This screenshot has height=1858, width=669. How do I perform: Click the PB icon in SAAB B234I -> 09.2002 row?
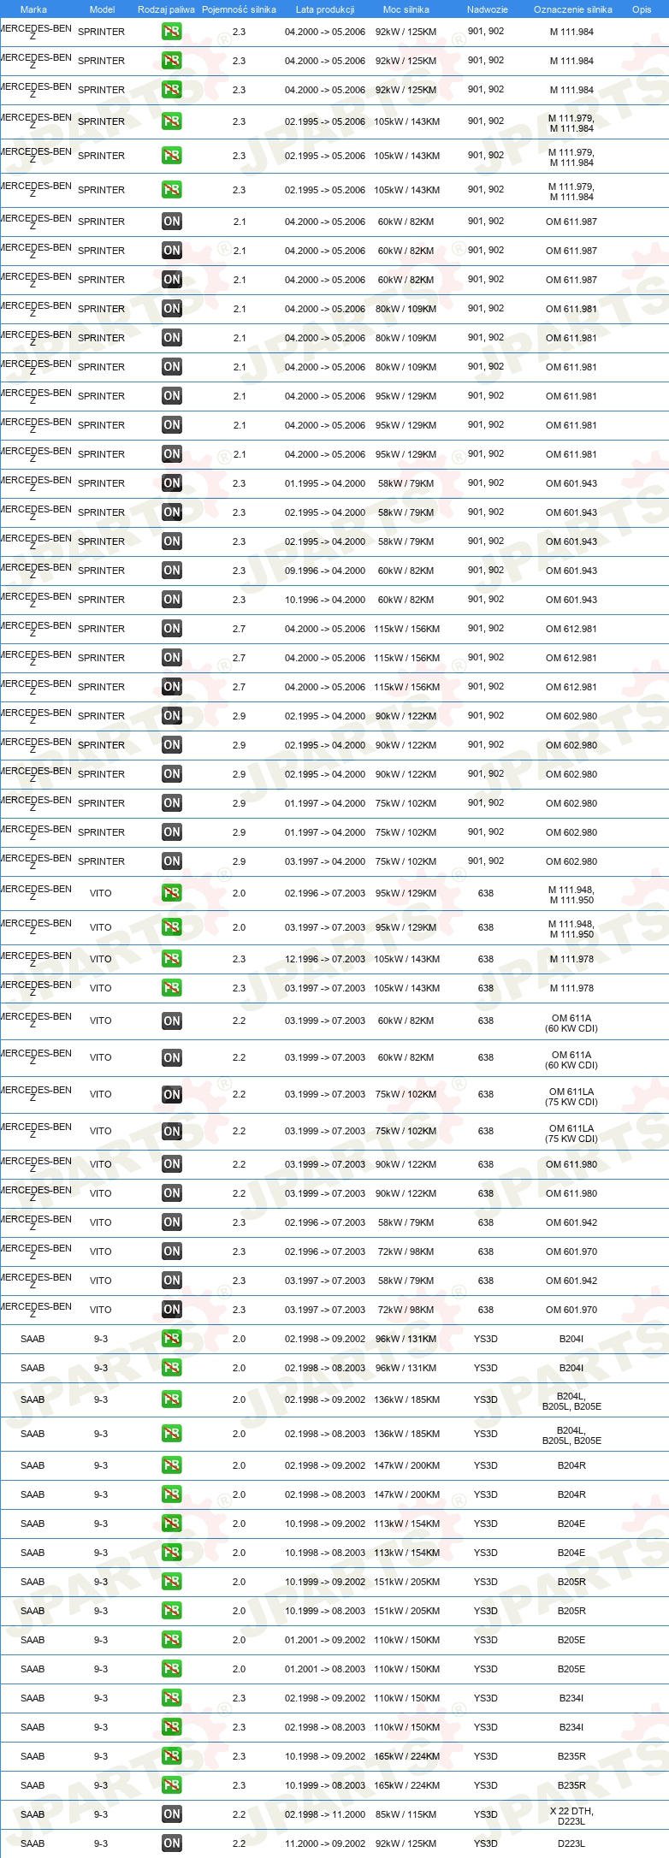click(x=172, y=1698)
